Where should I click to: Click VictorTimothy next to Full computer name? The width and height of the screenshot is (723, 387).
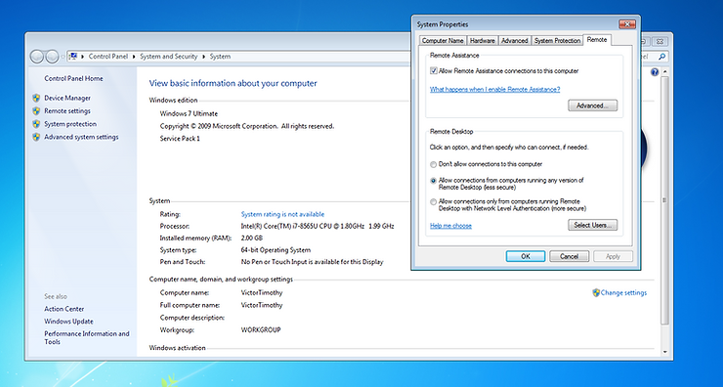(x=262, y=305)
